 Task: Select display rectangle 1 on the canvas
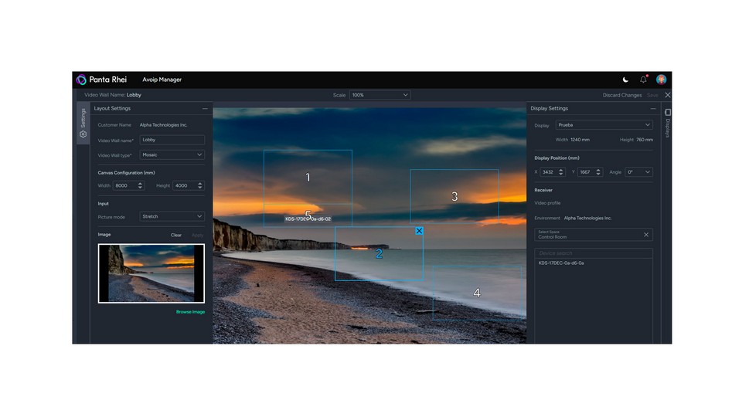tap(308, 178)
